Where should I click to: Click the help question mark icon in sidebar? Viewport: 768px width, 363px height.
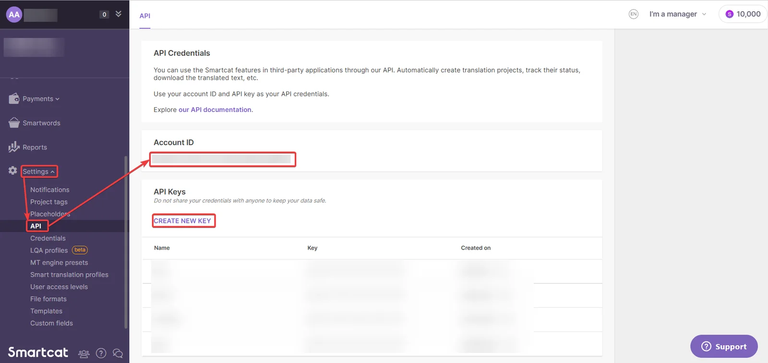101,353
